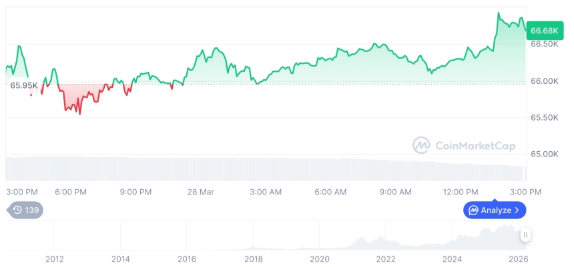Click the CoinMarketCap watermark logo icon
574x267 pixels.
[x=421, y=145]
